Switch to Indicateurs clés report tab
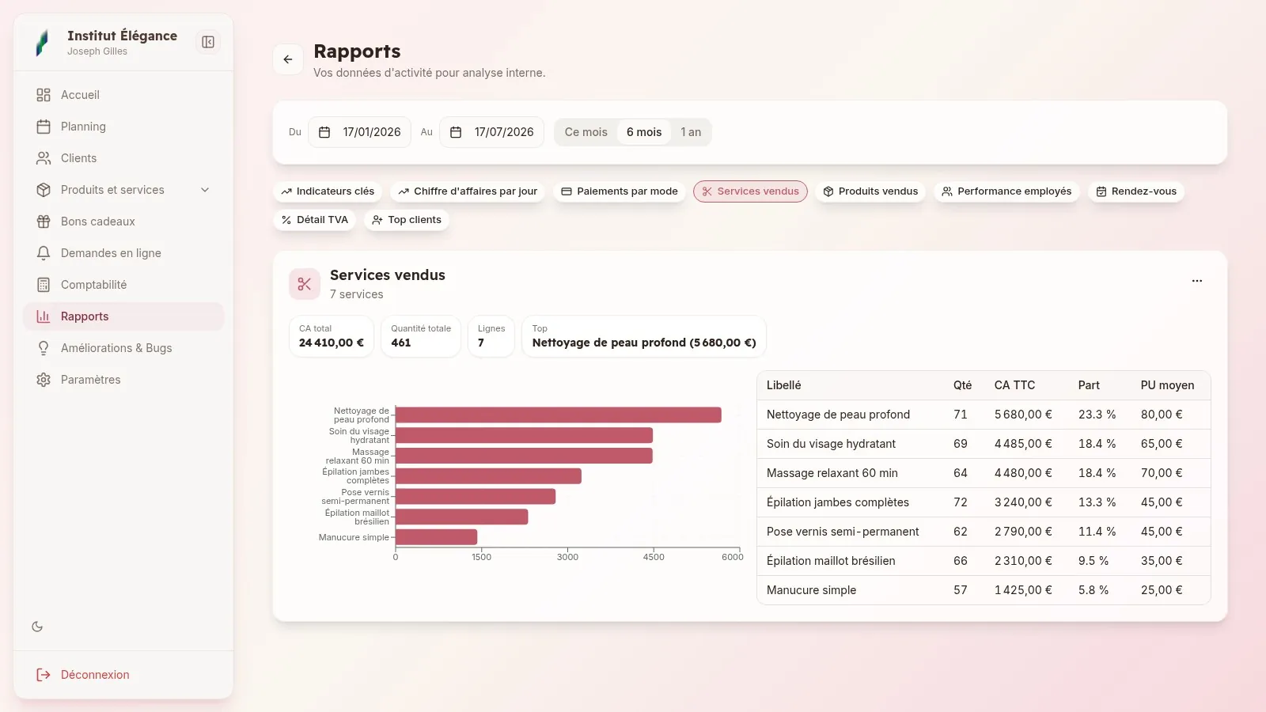1266x712 pixels. [328, 191]
